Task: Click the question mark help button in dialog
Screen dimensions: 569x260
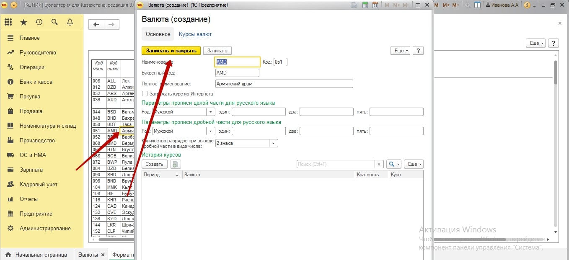Action: [418, 51]
